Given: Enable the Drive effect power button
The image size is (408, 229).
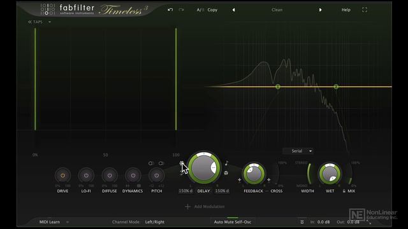Looking at the screenshot, I should point(62,176).
